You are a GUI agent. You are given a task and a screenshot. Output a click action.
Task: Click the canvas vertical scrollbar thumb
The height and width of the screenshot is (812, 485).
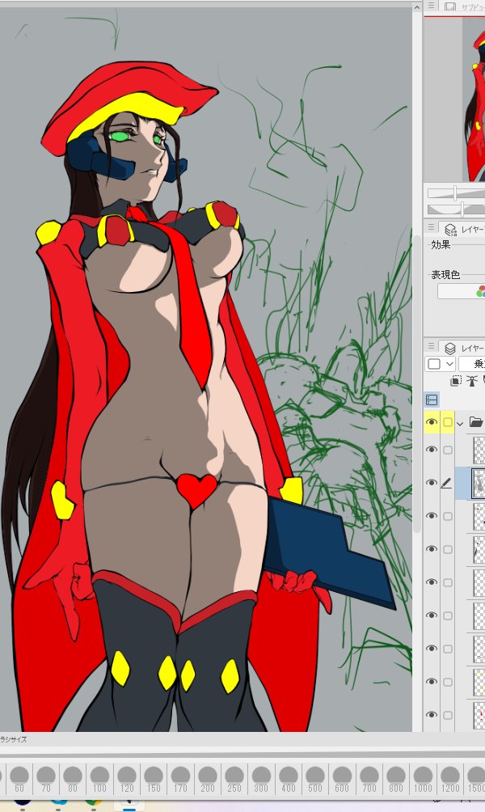pos(417,383)
